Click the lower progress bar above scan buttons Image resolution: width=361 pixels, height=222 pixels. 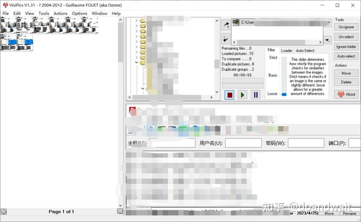243,86
